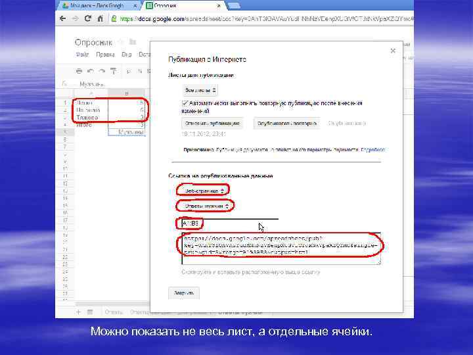Click the browser address bar URL
The height and width of the screenshot is (355, 473).
click(267, 18)
